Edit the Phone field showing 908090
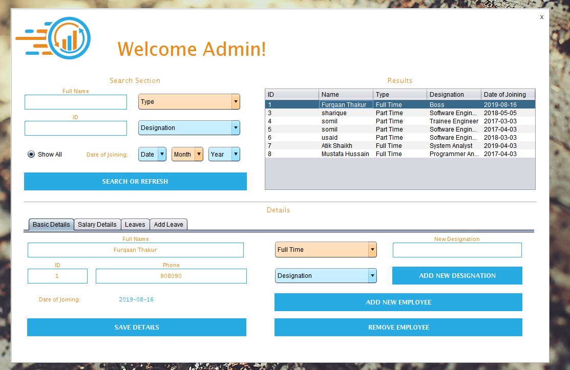 [x=171, y=276]
